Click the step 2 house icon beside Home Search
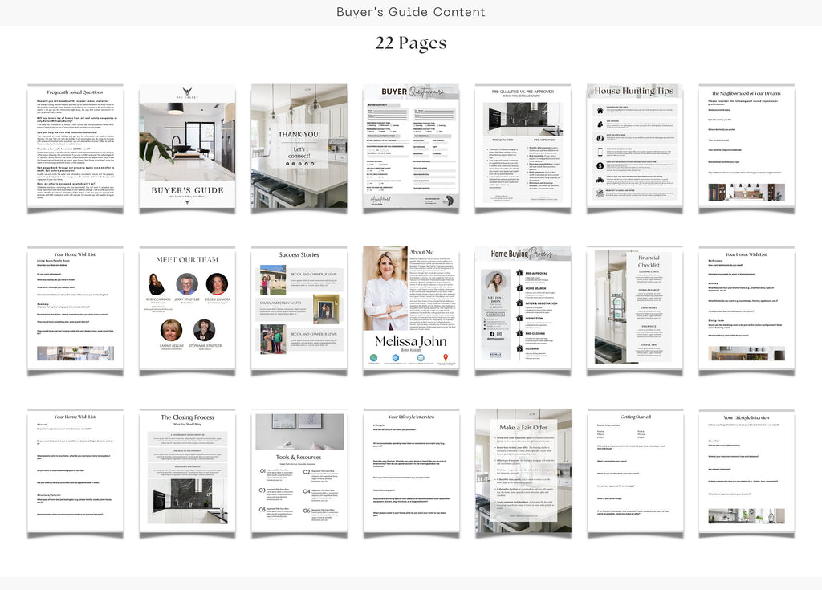 click(519, 288)
